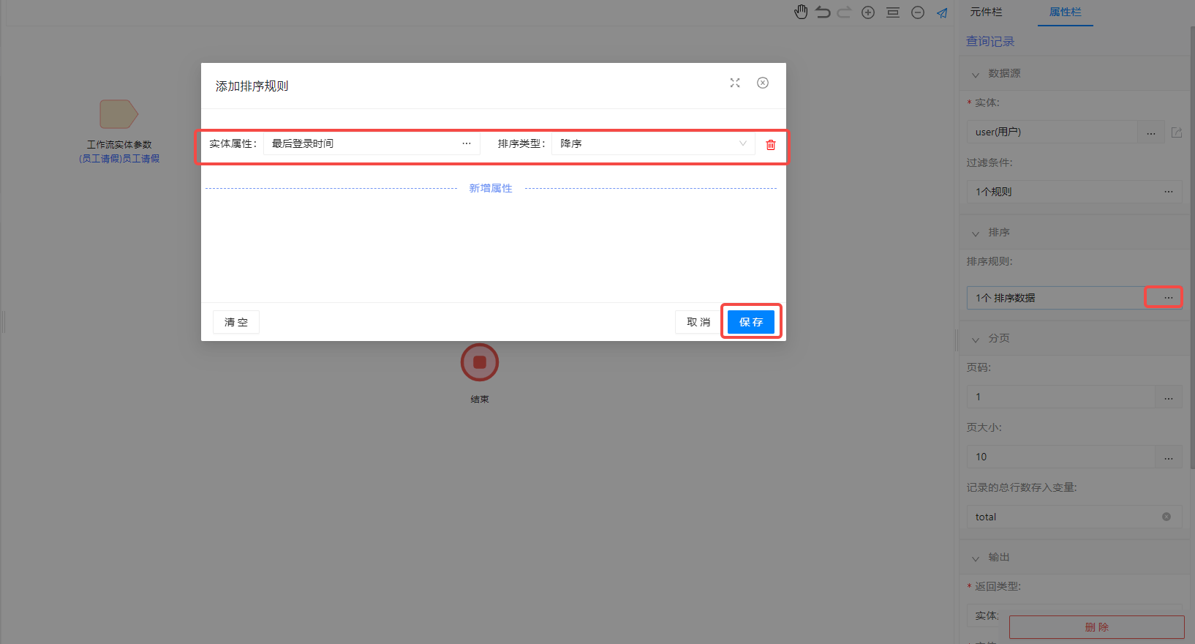
Task: Toggle fullscreen of the sort rule dialog
Action: (x=735, y=83)
